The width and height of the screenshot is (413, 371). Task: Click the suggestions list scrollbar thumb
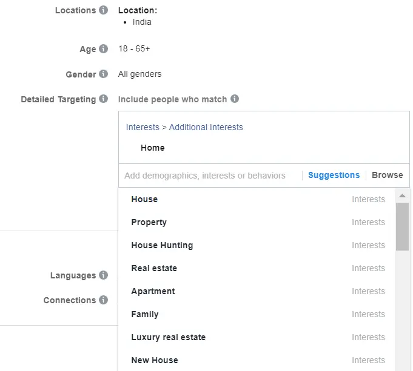402,226
